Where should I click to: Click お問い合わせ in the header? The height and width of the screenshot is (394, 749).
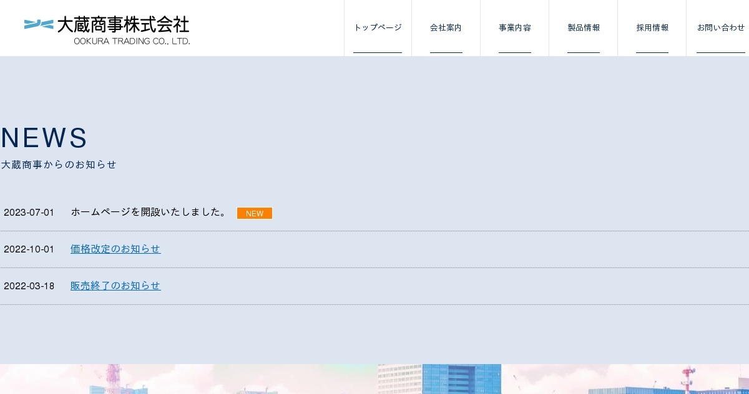(721, 27)
